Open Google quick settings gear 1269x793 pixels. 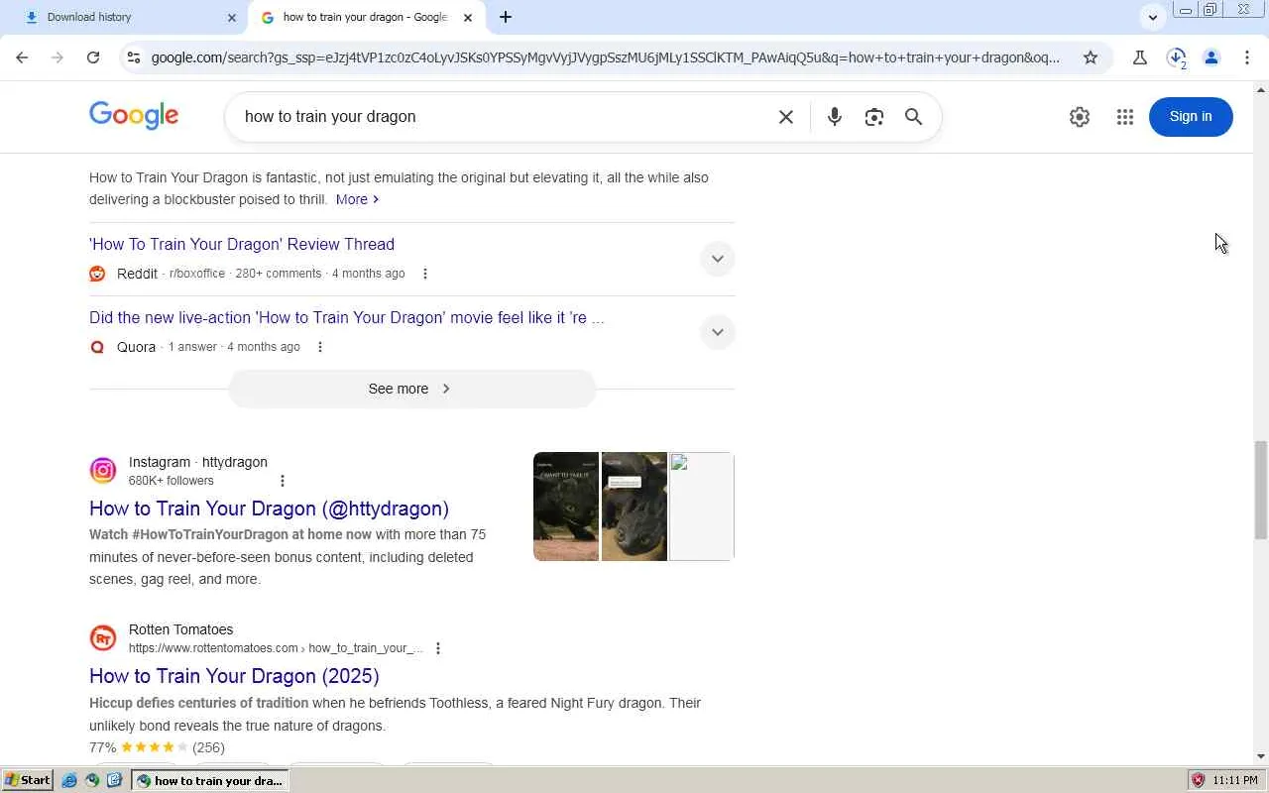[1080, 117]
